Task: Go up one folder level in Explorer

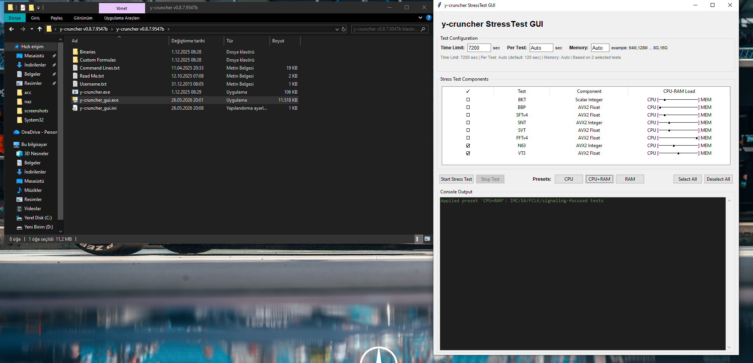Action: click(40, 29)
